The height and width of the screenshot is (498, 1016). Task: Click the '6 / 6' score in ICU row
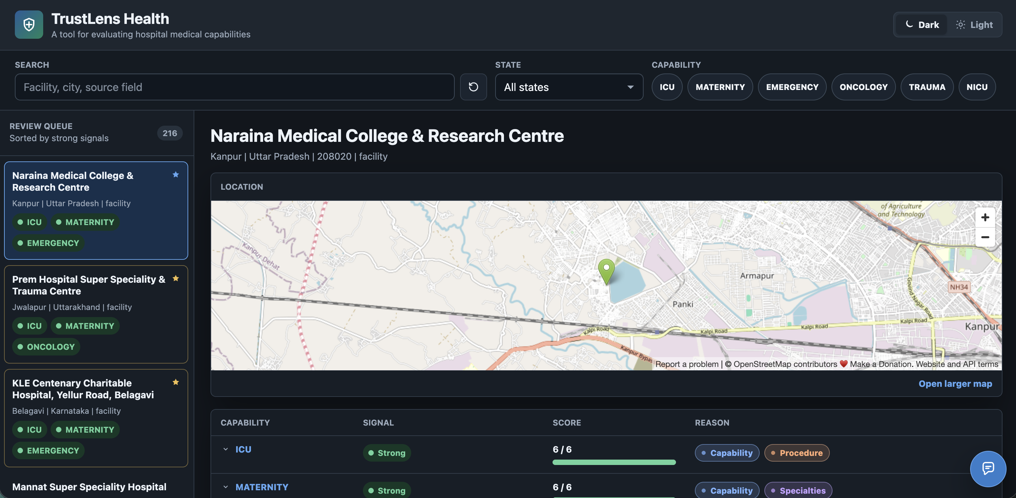coord(562,449)
